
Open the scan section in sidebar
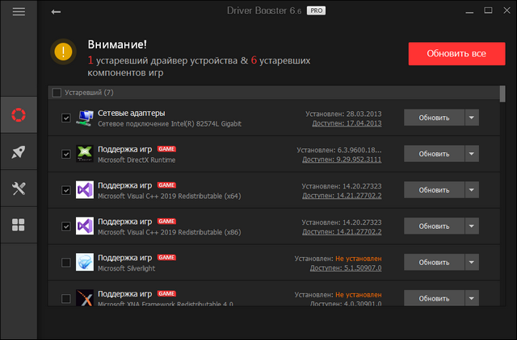(x=19, y=114)
